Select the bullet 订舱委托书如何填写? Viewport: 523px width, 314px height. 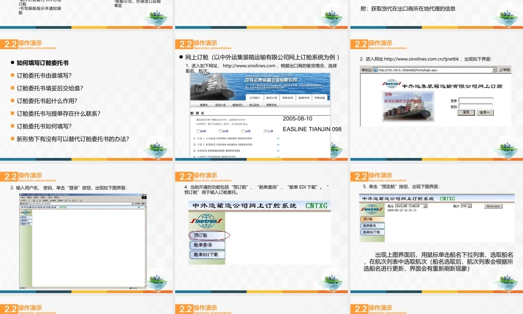click(44, 126)
